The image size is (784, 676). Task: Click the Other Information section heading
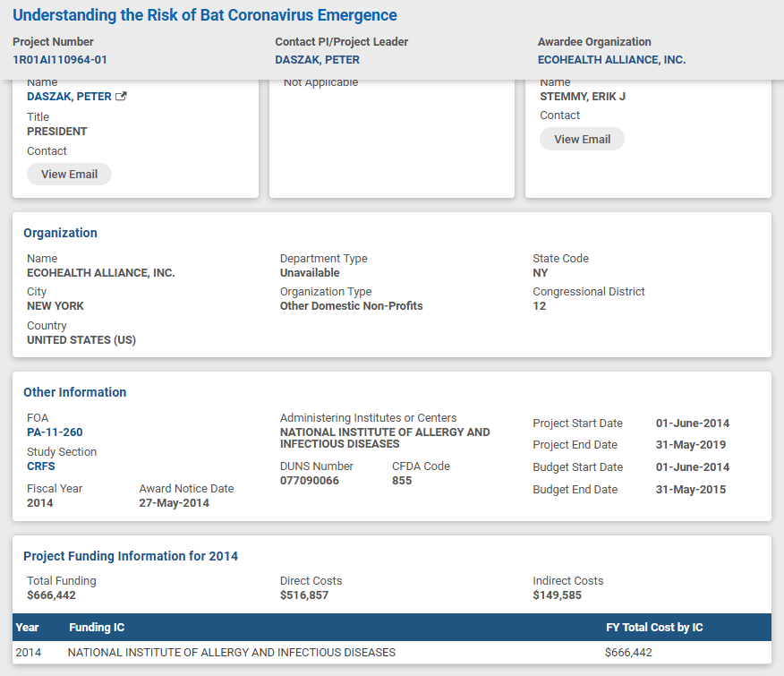pos(74,392)
